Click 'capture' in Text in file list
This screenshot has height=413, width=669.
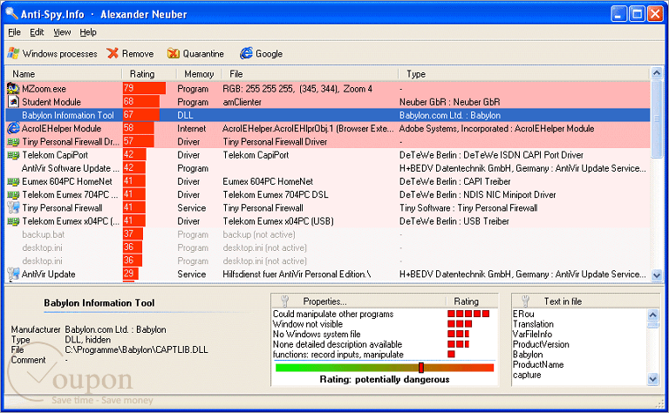[x=527, y=375]
